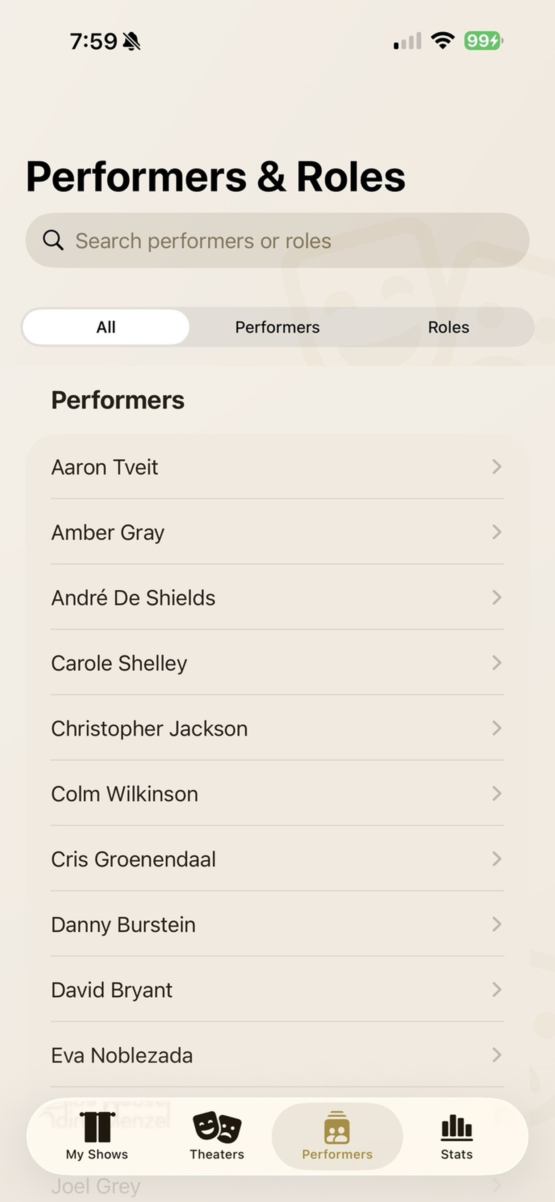Open Colm Wilkinson performer entry
This screenshot has height=1202, width=555.
click(277, 793)
